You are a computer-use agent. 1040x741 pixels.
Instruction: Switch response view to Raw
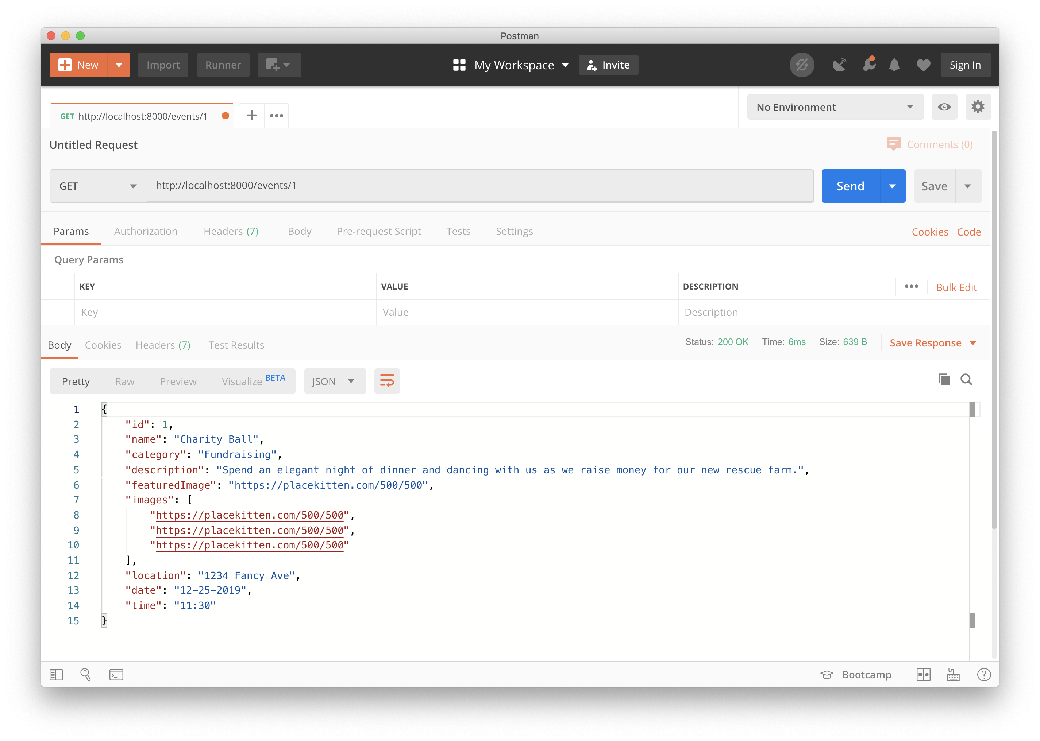(x=125, y=381)
